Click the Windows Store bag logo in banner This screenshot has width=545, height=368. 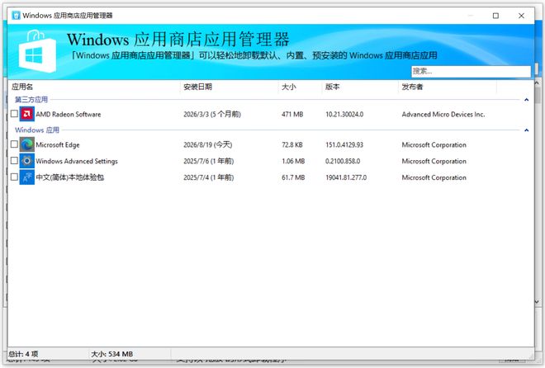[x=37, y=51]
